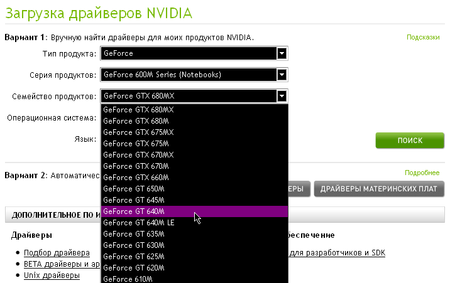Viewport: 450px width, 283px height.
Task: Pick GeForce GT 630M entry
Action: pos(194,245)
